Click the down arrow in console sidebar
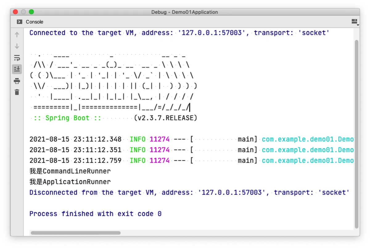 17,46
